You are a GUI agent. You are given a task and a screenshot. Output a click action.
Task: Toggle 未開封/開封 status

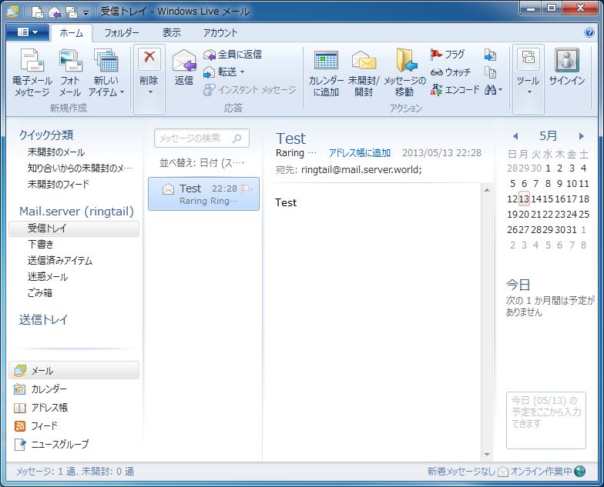click(x=364, y=73)
